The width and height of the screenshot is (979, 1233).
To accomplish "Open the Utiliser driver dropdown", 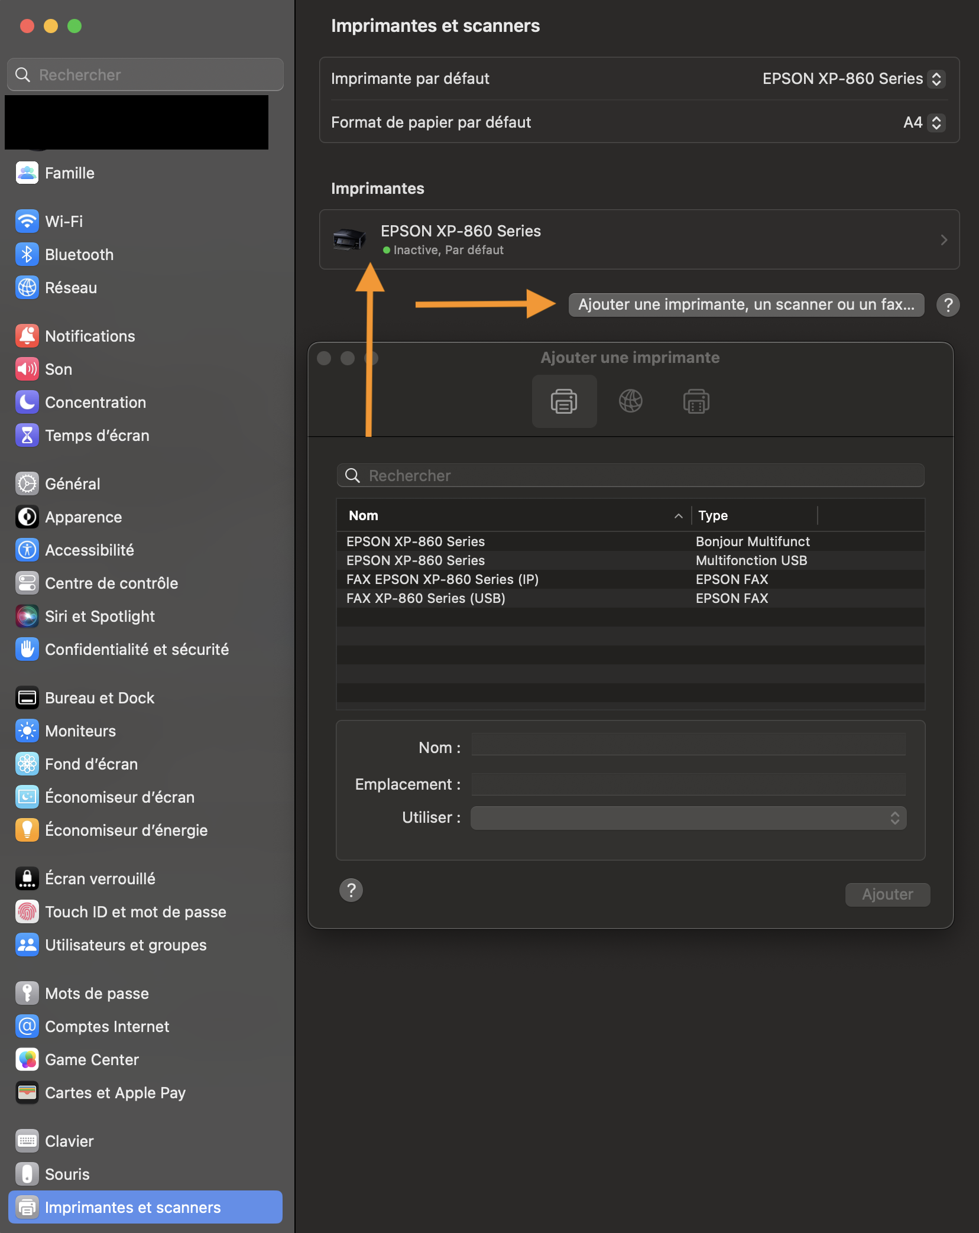I will click(688, 818).
